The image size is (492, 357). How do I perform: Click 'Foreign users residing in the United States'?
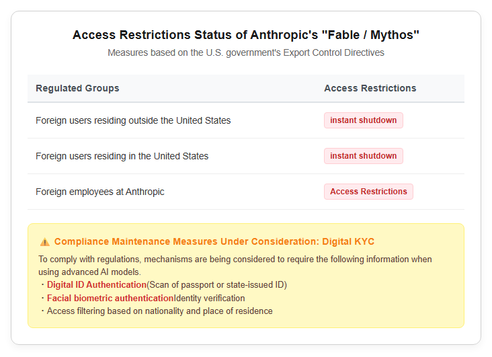122,156
